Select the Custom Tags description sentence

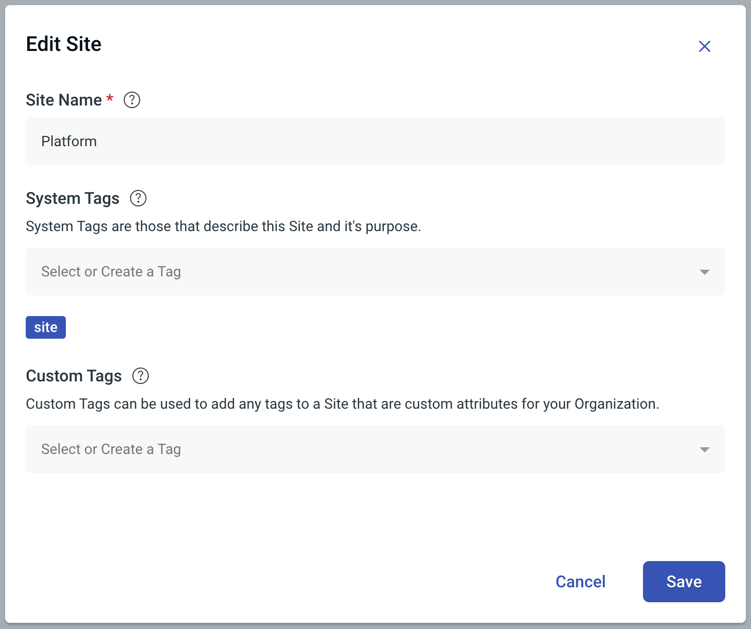(343, 404)
